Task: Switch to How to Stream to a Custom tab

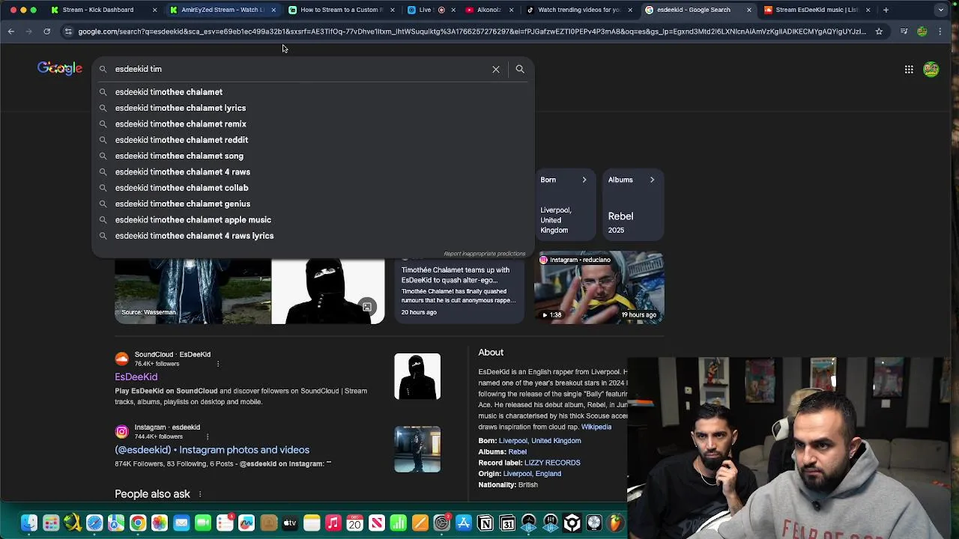Action: click(342, 10)
